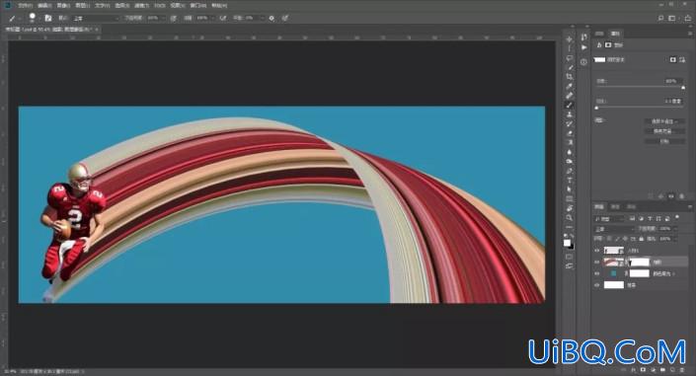This screenshot has width=696, height=376.
Task: Select the Crop tool
Action: coord(570,76)
